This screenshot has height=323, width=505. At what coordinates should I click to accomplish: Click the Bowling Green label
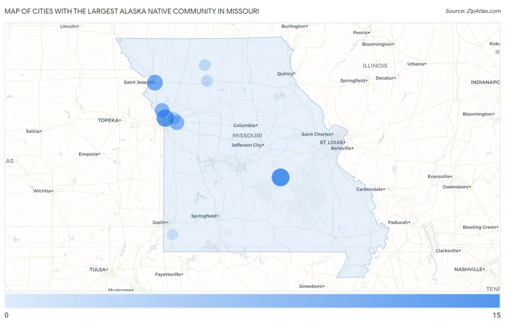click(x=479, y=227)
